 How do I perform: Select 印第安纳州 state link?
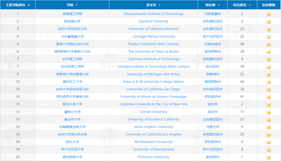(213, 44)
